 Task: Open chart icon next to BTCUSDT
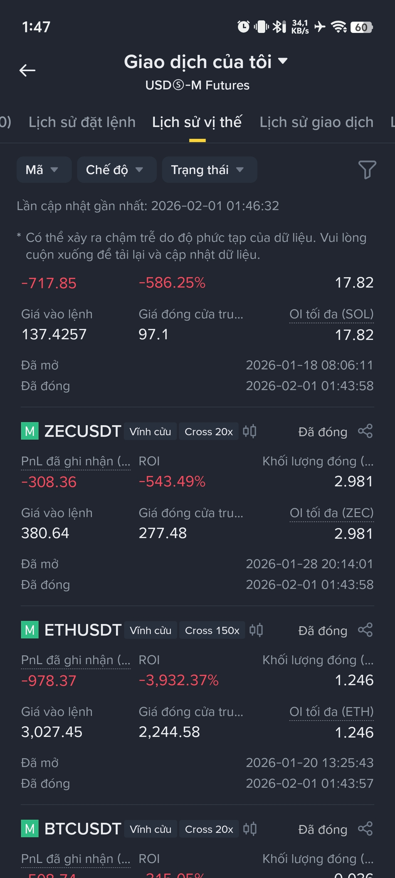coord(250,828)
